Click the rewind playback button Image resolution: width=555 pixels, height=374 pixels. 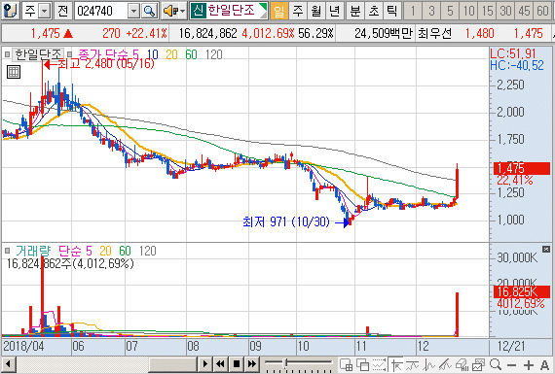coord(220,363)
